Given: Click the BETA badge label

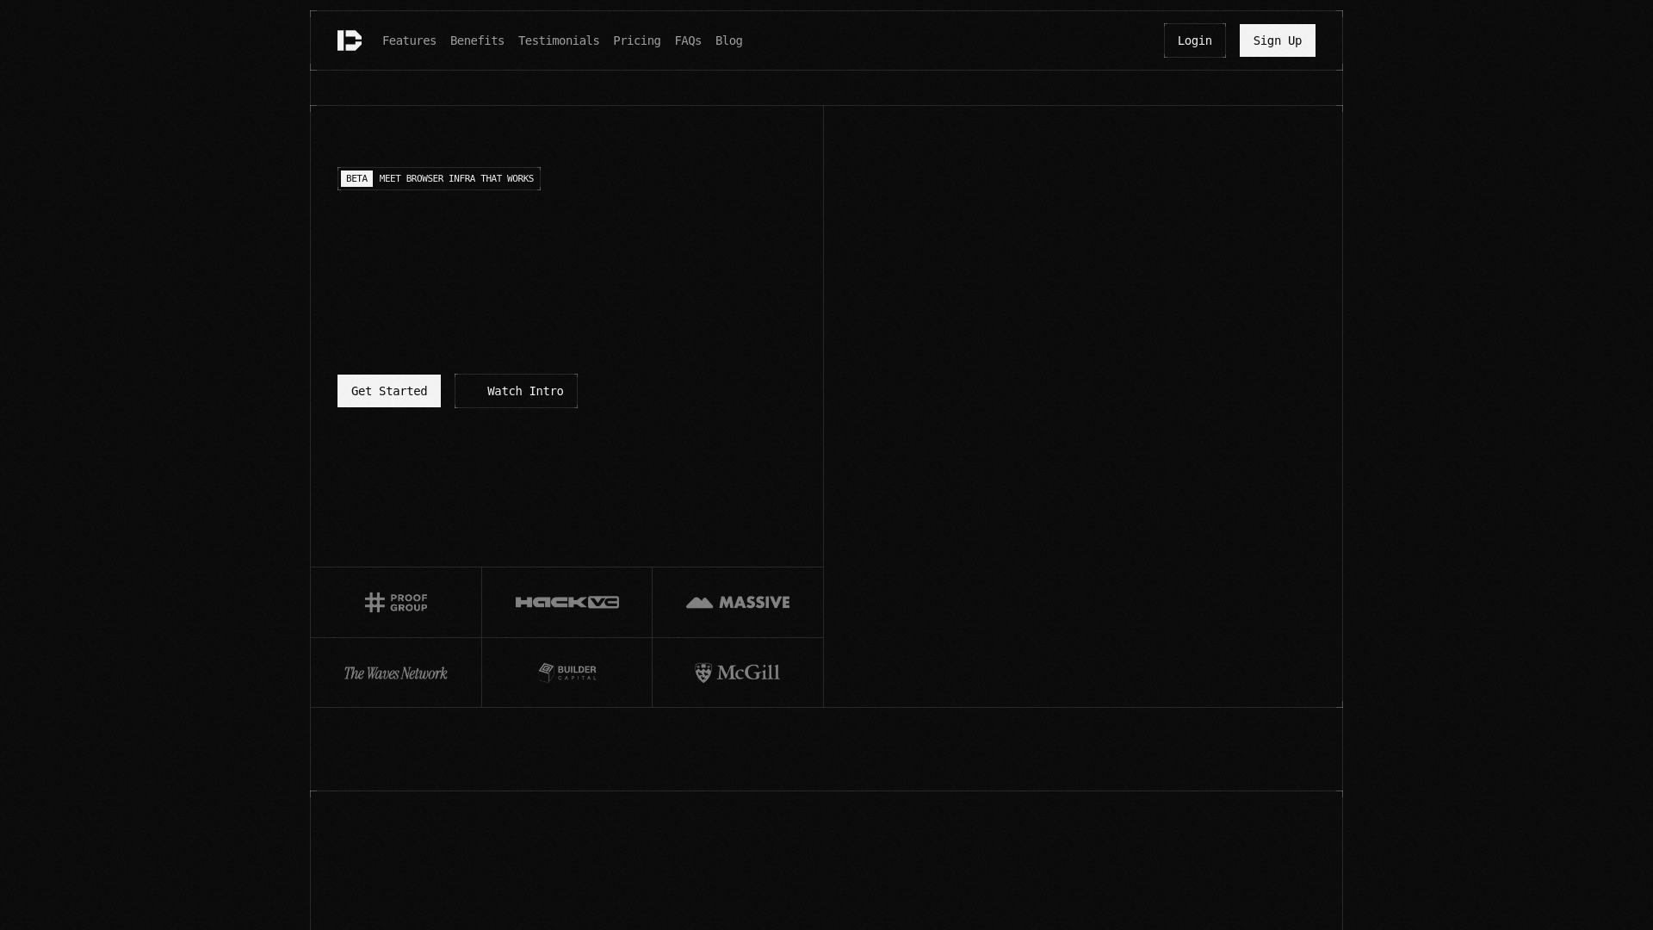Looking at the screenshot, I should pos(356,178).
